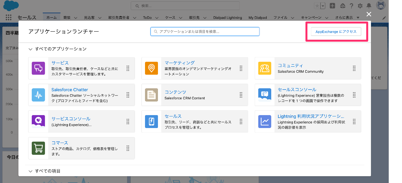The image size is (402, 183).
Task: Open global actions plus icon
Action: tap(332, 6)
